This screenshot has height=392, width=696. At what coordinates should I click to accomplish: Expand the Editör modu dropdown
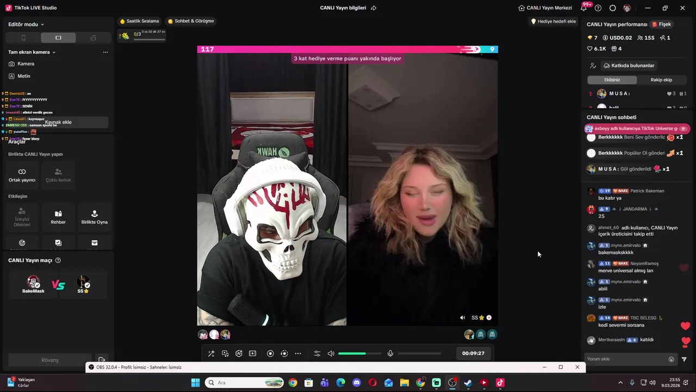coord(26,24)
